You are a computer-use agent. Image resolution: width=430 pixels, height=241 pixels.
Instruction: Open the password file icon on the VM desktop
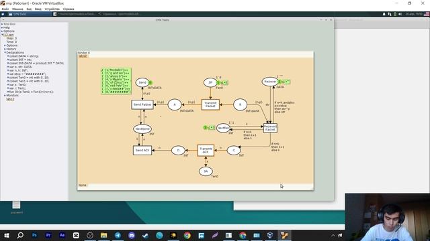(x=16, y=207)
